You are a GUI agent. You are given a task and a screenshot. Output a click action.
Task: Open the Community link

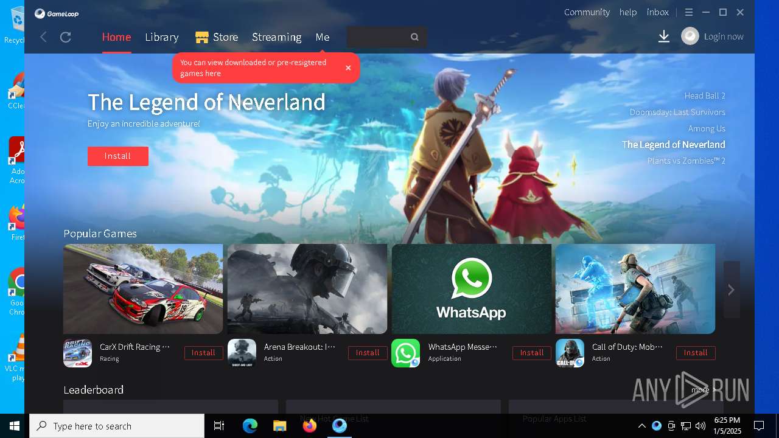(587, 12)
